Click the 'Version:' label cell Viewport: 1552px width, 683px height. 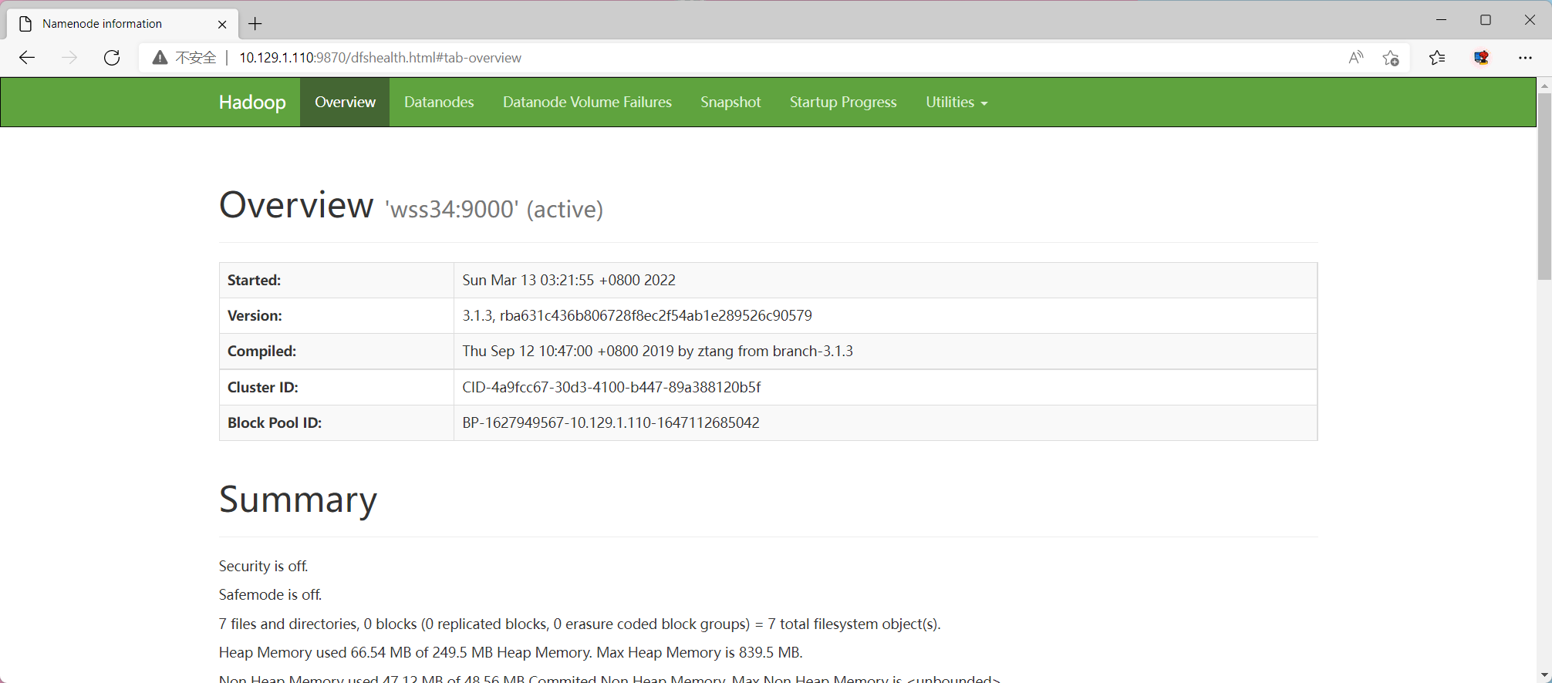click(x=336, y=315)
